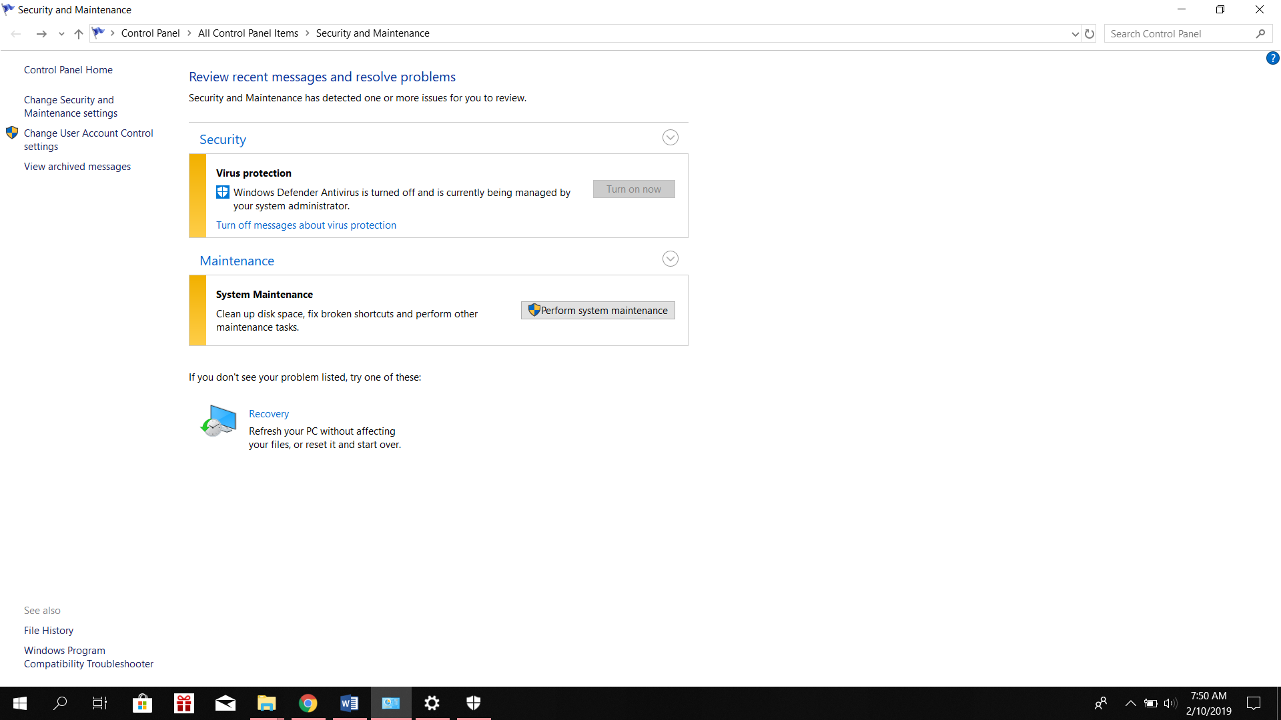
Task: Click the refresh icon beside address bar
Action: 1090,34
